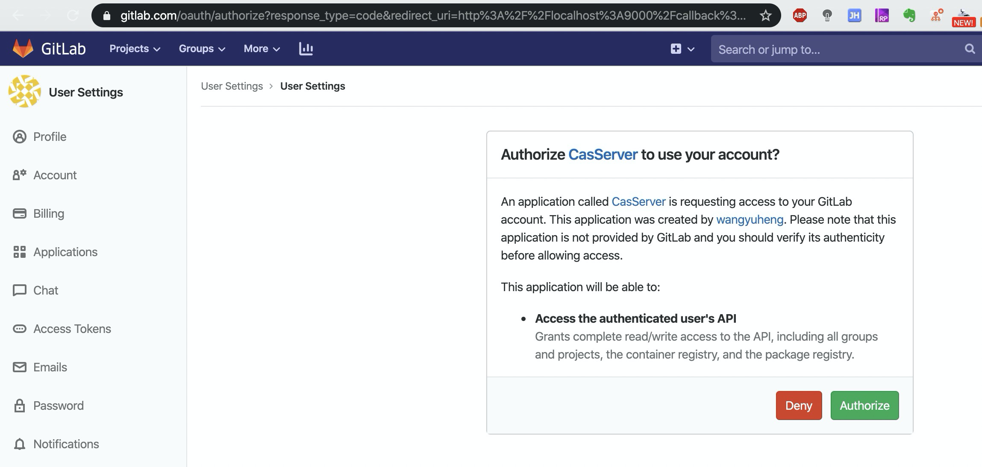Open the activity chart icon in navbar

306,49
